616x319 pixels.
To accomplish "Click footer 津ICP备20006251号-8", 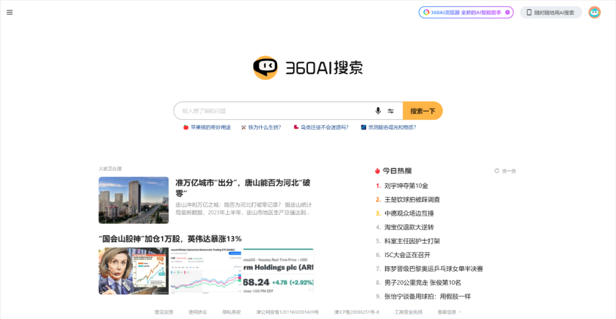I will pos(356,312).
